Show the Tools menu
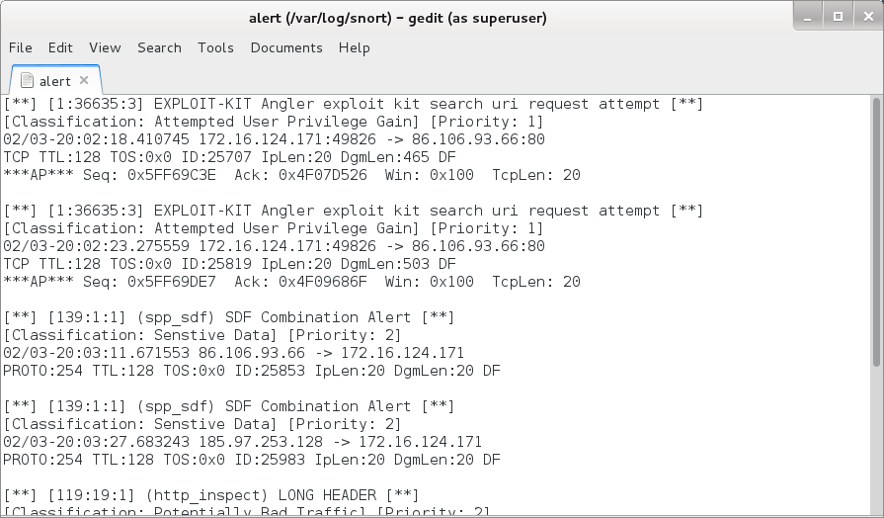Image resolution: width=884 pixels, height=518 pixels. tap(215, 47)
